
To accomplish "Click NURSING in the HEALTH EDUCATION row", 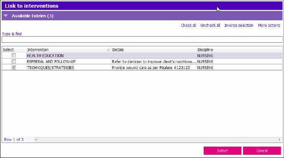I will coord(205,56).
